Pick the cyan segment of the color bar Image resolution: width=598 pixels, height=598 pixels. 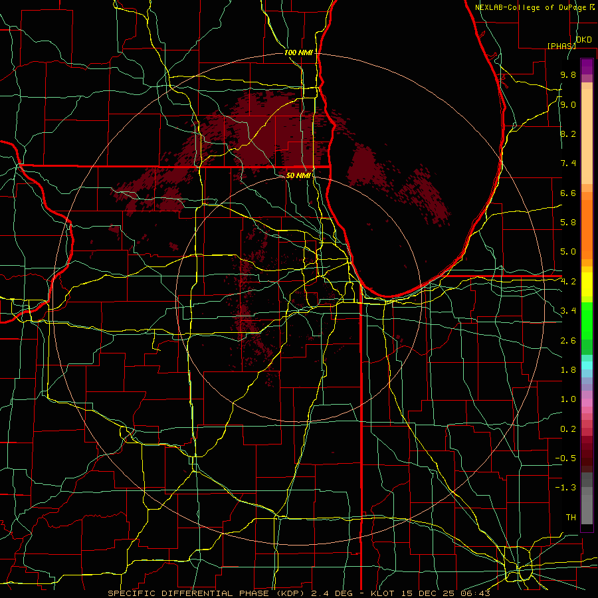(x=587, y=365)
